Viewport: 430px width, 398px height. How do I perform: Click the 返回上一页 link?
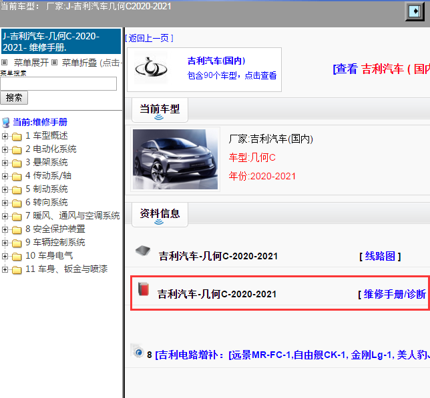pyautogui.click(x=149, y=38)
